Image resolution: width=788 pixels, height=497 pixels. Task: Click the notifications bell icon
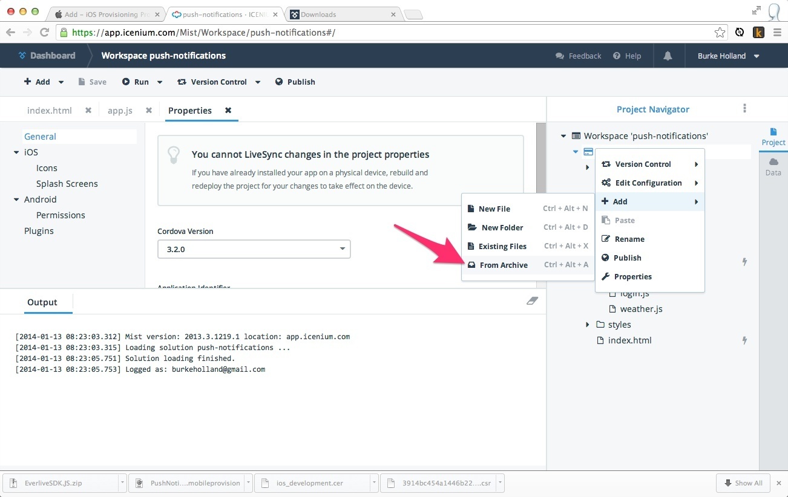[x=668, y=56]
